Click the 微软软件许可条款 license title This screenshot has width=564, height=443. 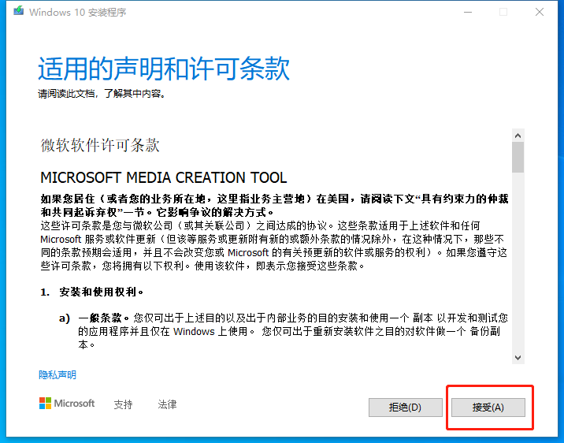pyautogui.click(x=100, y=145)
